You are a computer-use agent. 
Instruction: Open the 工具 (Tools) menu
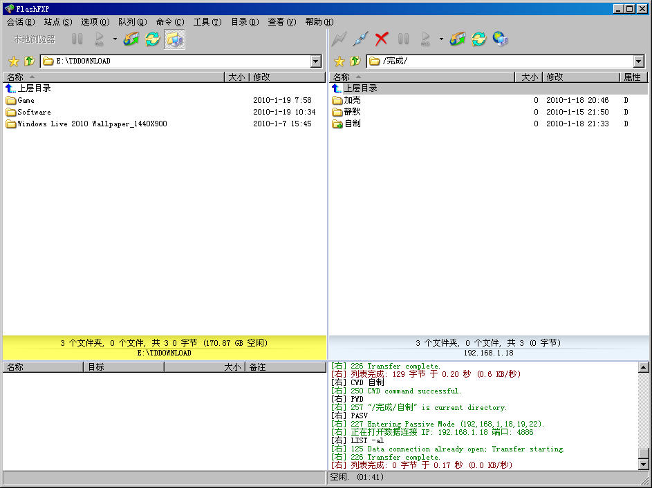point(207,22)
